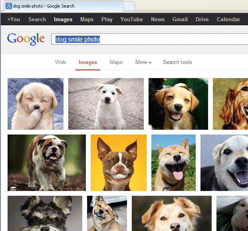The width and height of the screenshot is (248, 231).
Task: Open the tan dog tilting its head thumbnail
Action: (107, 213)
